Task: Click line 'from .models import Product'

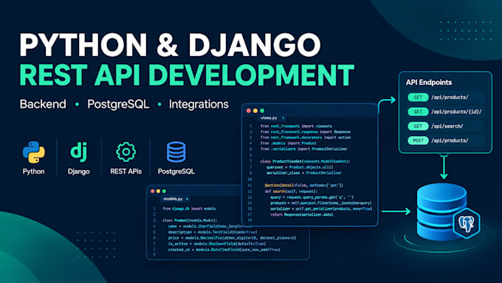Action: point(288,143)
